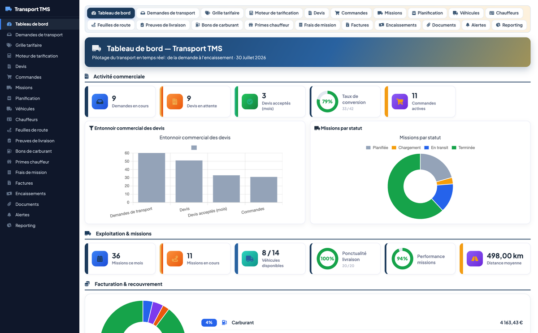Screen dimensions: 538x333
Task: Click the sidebar Commandes cart icon
Action: [9, 77]
